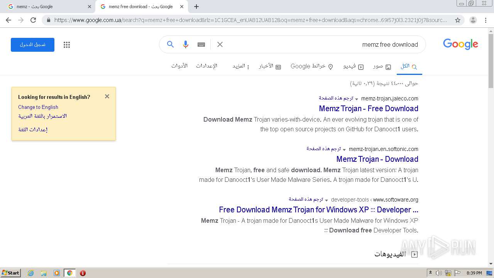
Task: Expand dropdown arrow beside memz-trojan.jaleco.com
Action: (356, 99)
